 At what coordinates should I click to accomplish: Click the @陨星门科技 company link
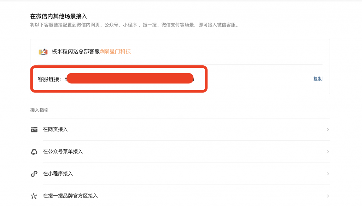tap(115, 52)
